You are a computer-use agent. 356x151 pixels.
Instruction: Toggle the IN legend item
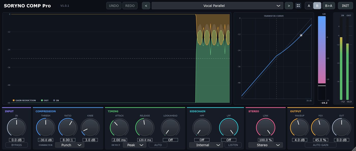(x=56, y=100)
